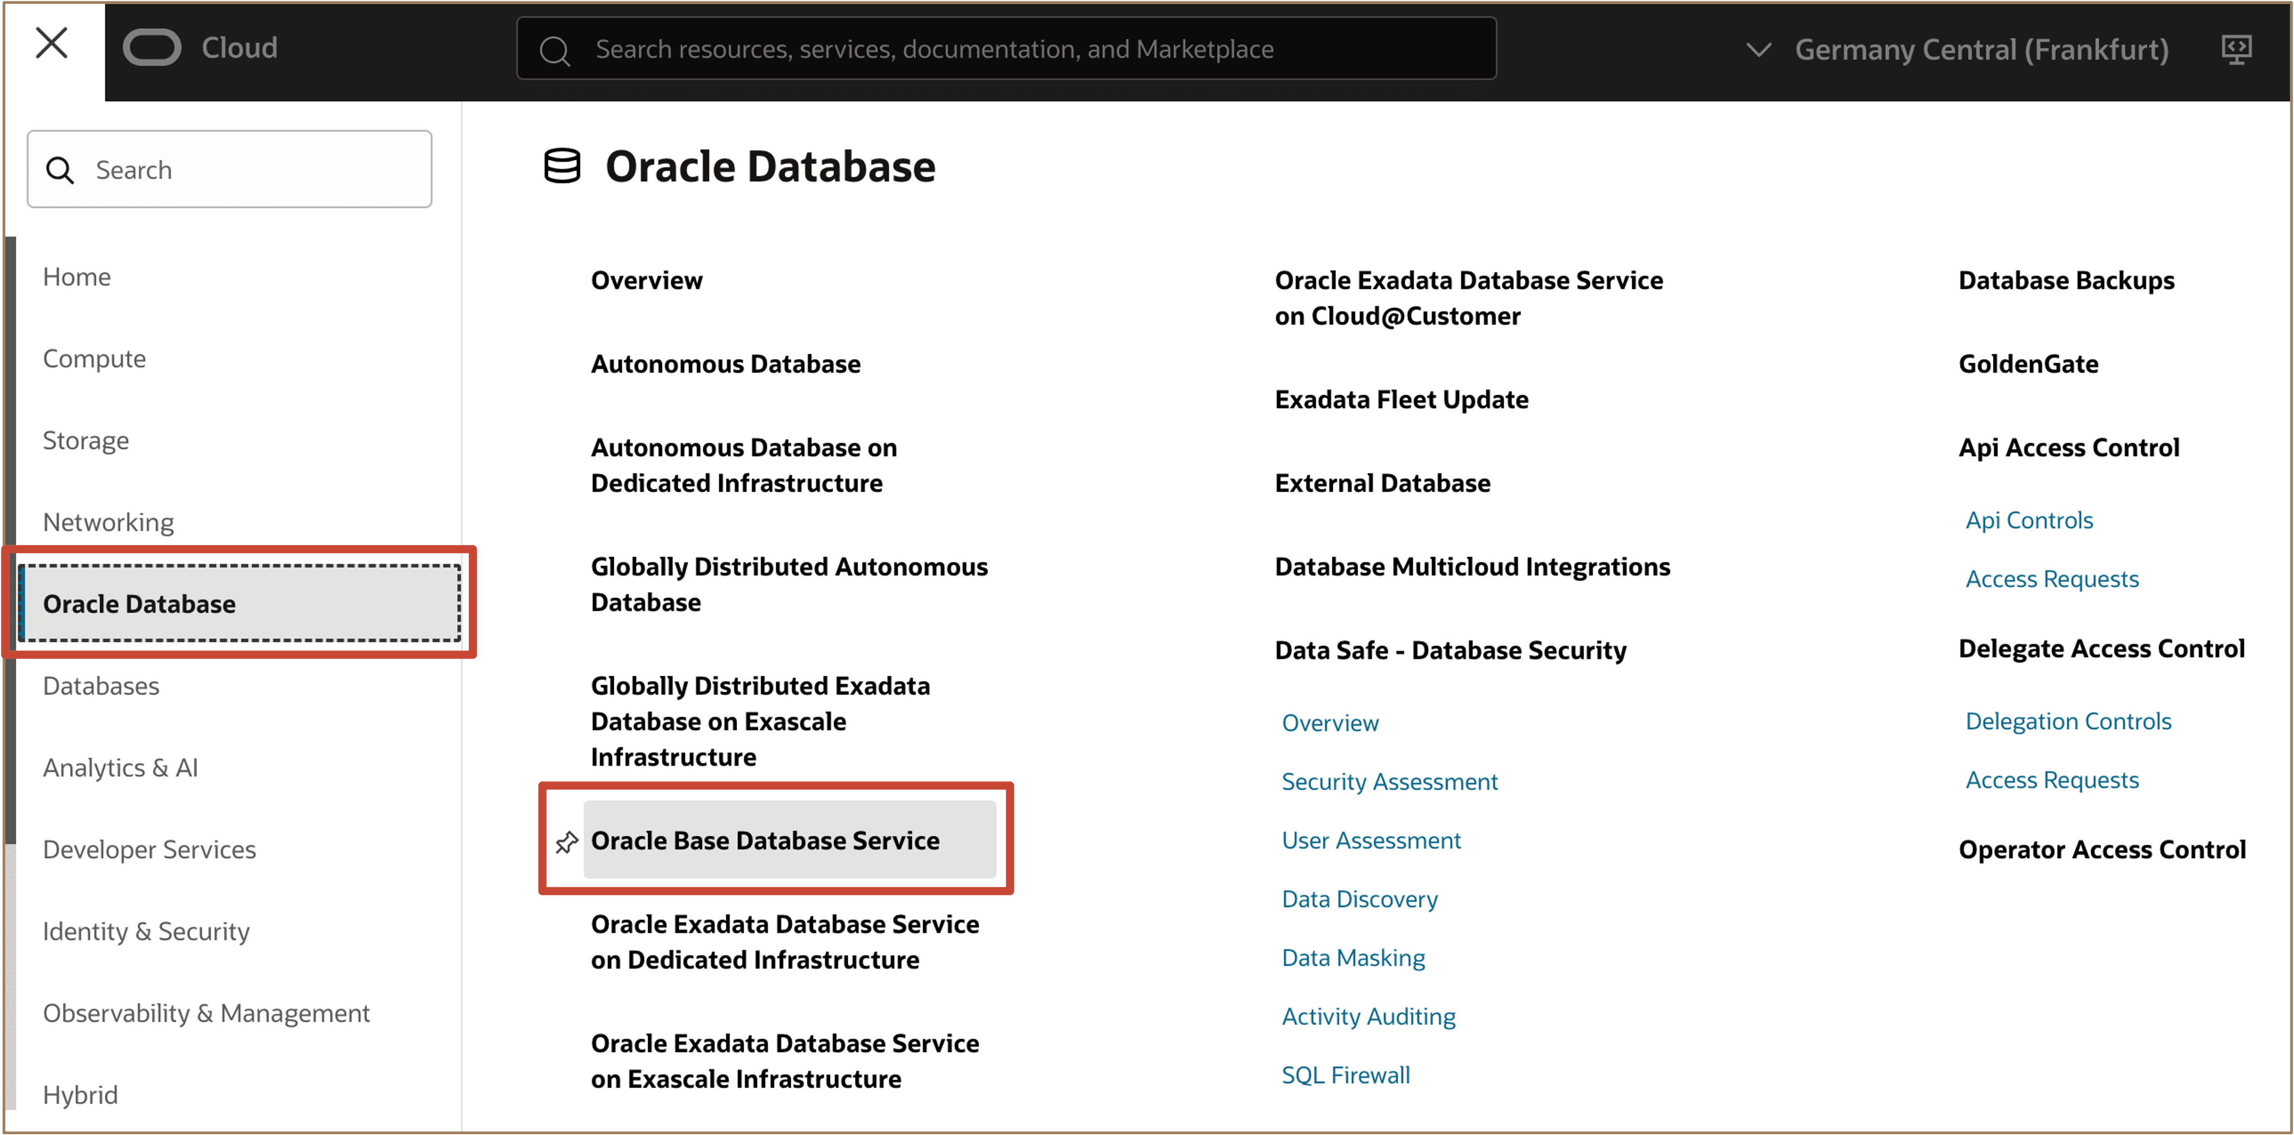Go to Api Controls link
Image resolution: width=2294 pixels, height=1135 pixels.
pos(2029,520)
